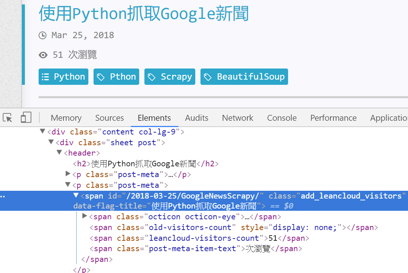Open the Pthon tag button
This screenshot has height=273, width=408.
tap(116, 77)
